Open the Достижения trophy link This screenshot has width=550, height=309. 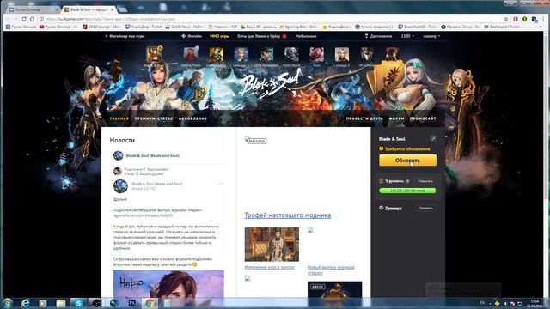pos(378,36)
